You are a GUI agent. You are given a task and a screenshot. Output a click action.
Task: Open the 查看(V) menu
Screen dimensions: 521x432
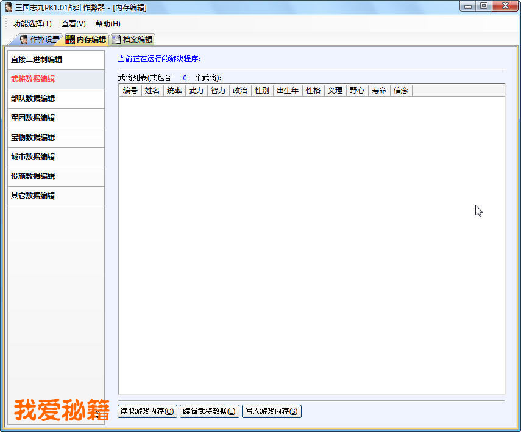73,24
